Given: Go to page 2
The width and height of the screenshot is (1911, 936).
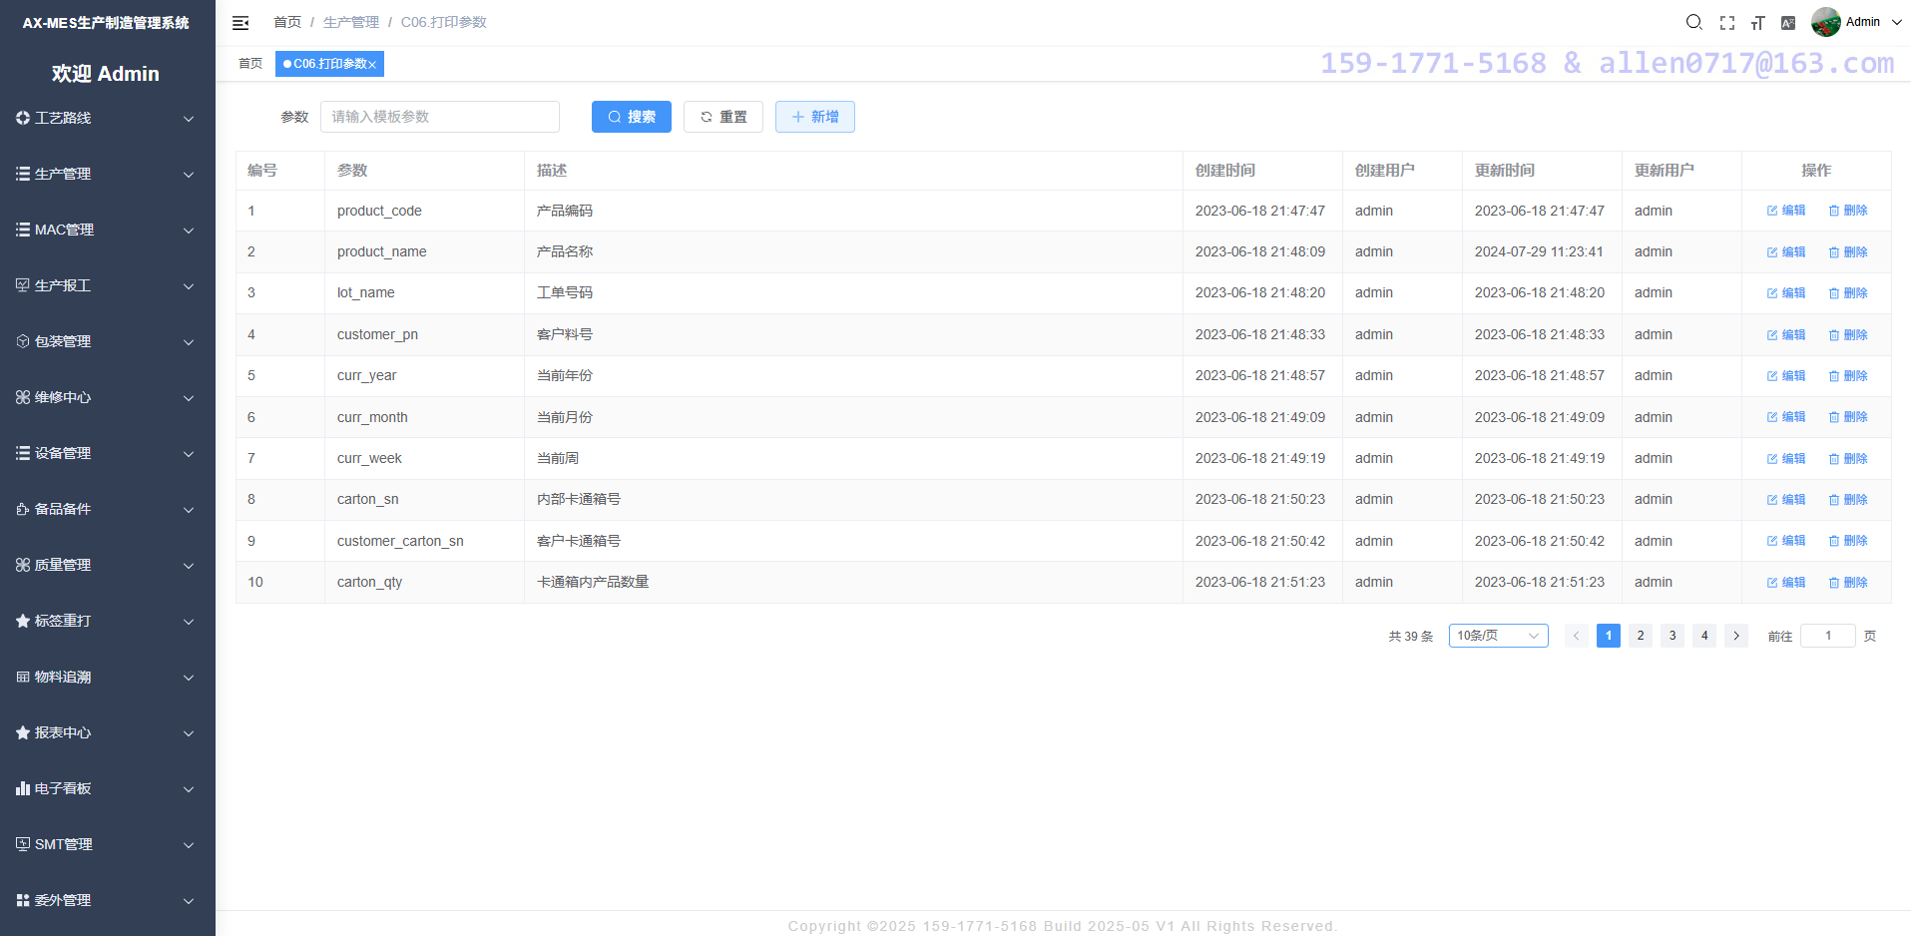Looking at the screenshot, I should (1641, 636).
